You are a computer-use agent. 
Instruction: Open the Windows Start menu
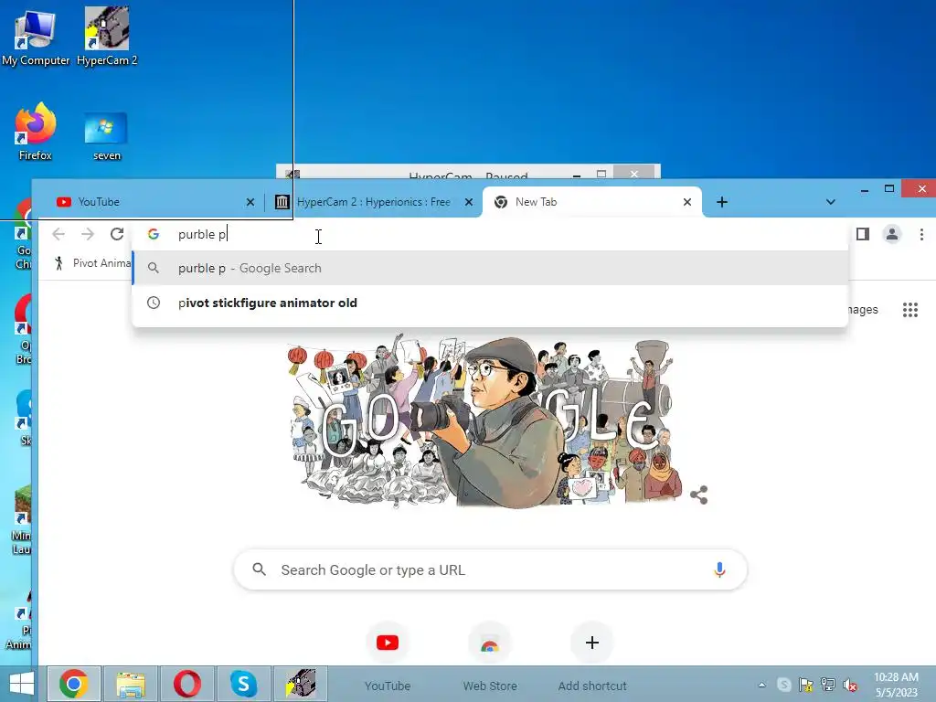point(22,684)
